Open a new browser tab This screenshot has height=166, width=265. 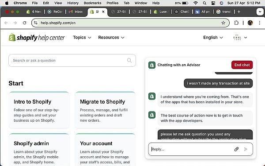click(x=239, y=12)
